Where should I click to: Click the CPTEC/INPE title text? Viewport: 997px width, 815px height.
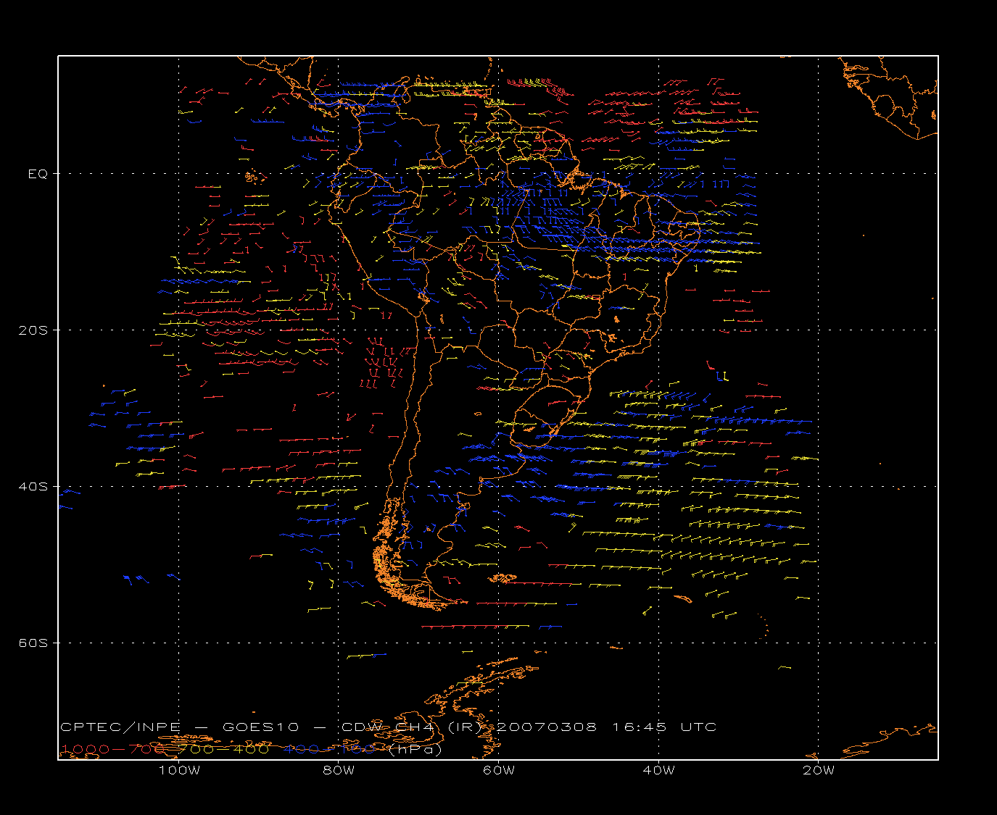coord(120,727)
